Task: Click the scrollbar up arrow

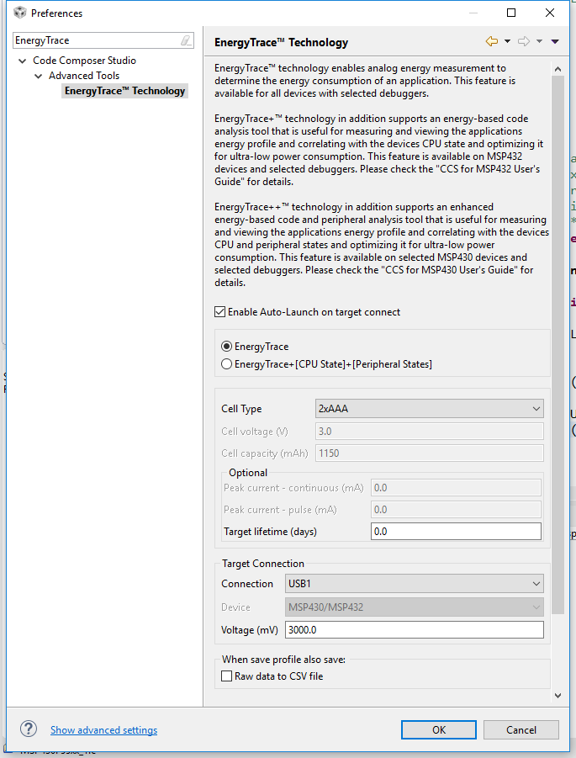Action: coord(558,69)
